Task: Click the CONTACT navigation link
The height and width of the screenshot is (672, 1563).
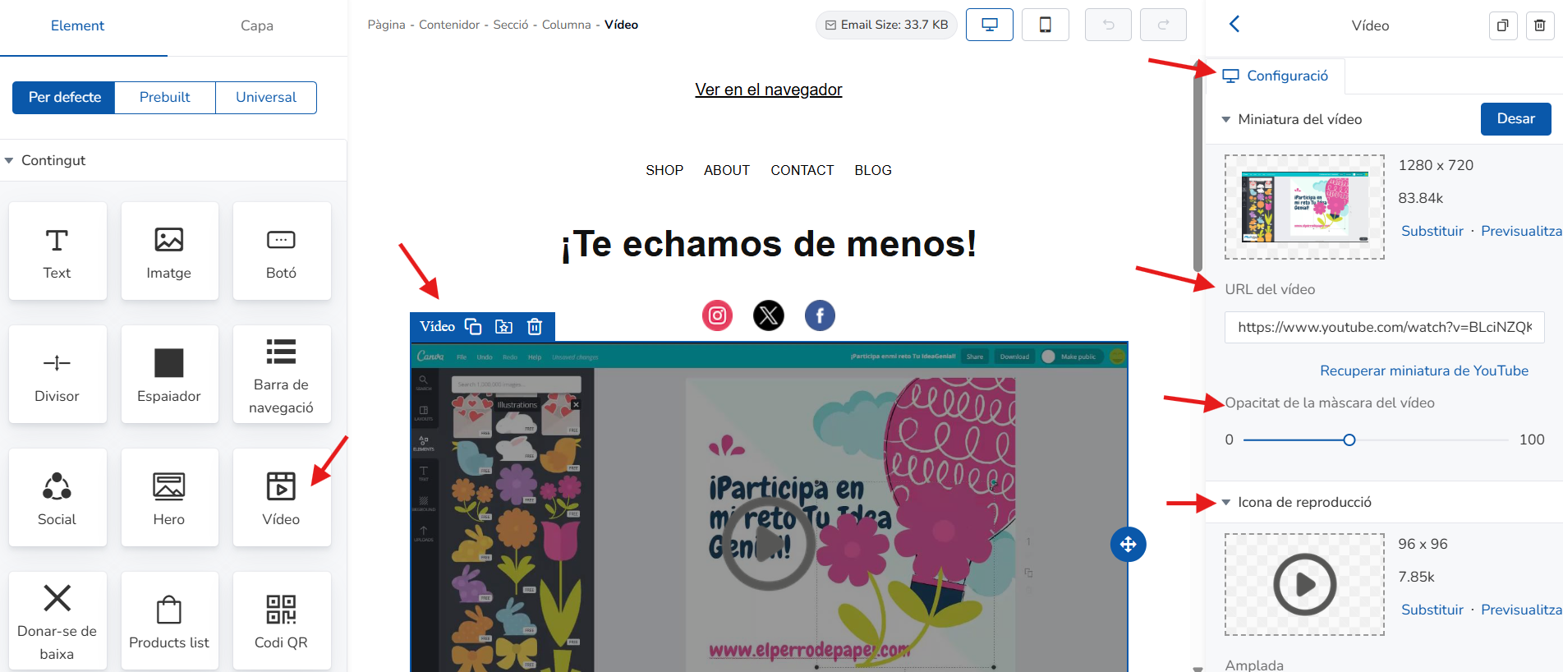Action: click(x=802, y=170)
